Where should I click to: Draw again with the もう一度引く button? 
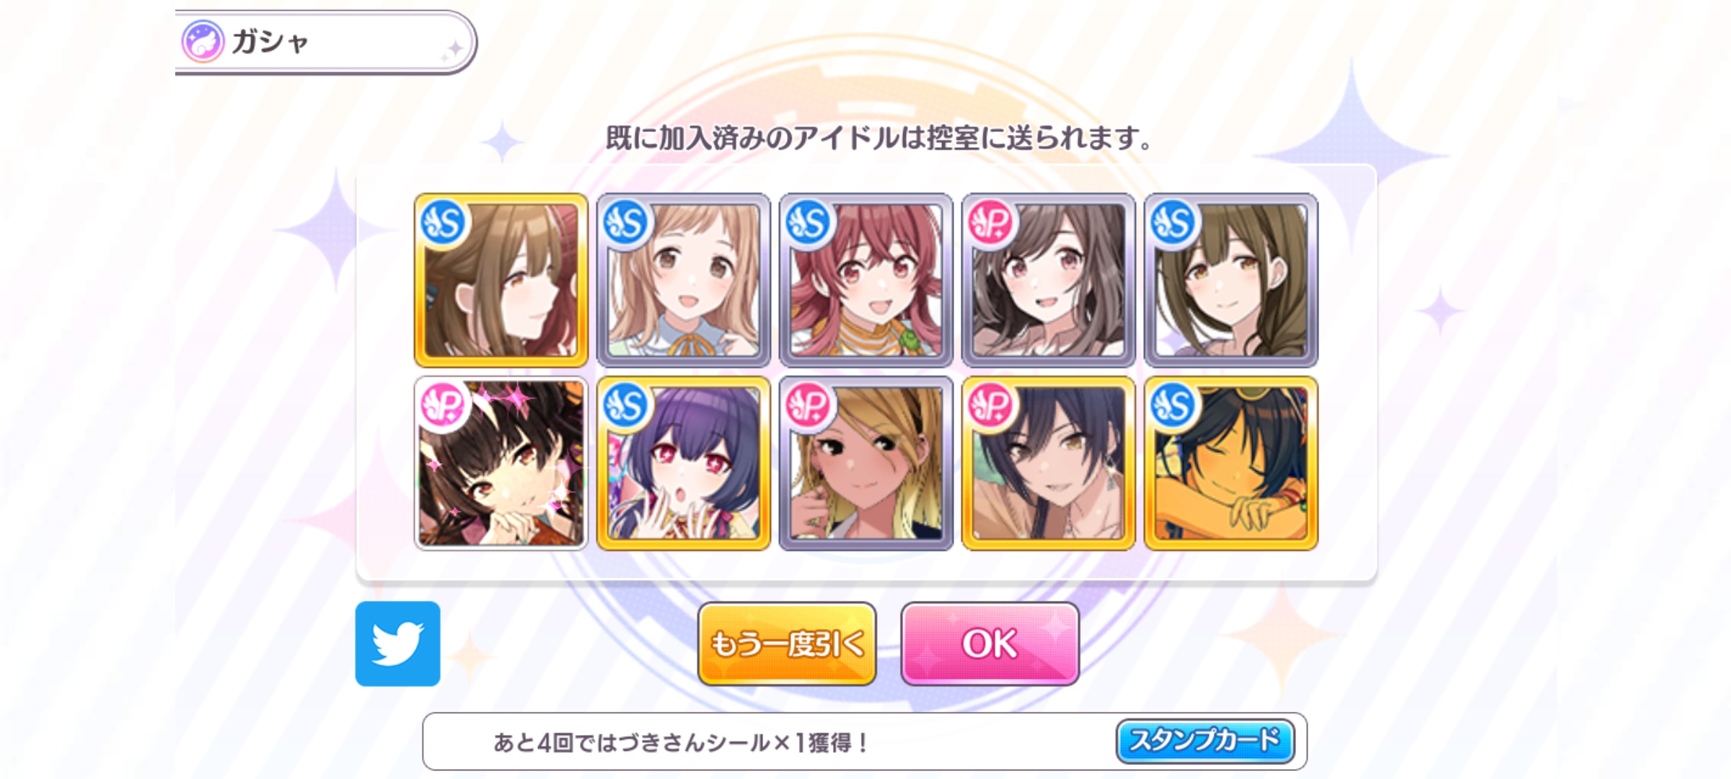click(787, 643)
